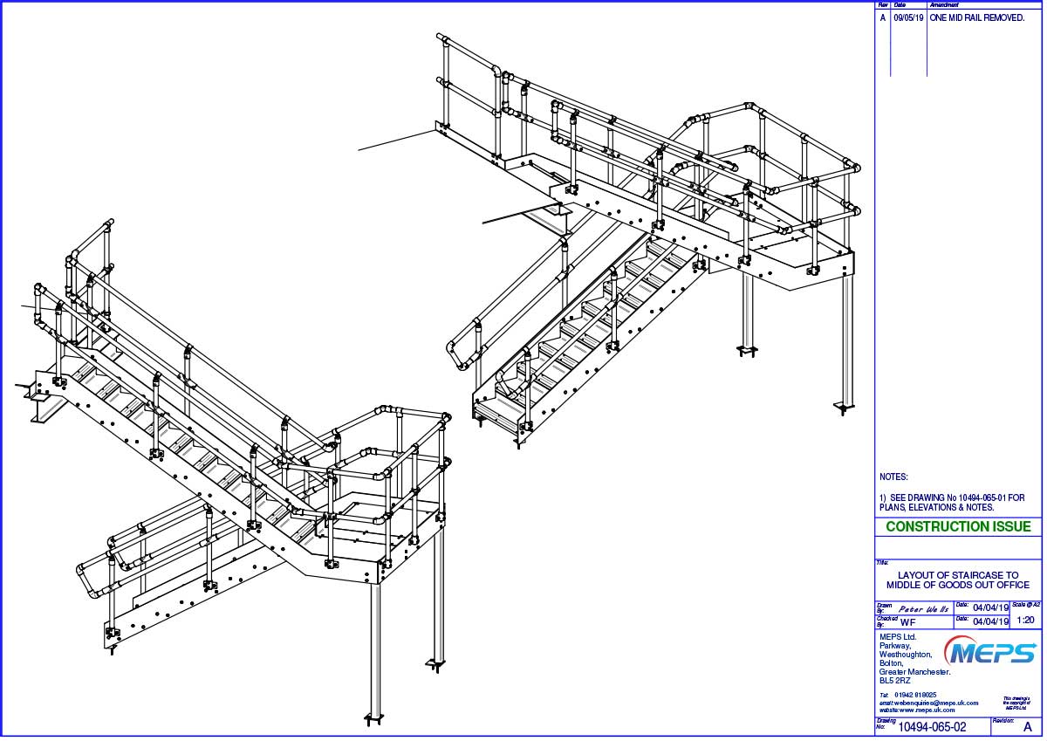Click the revision letter A in title block

point(1026,727)
